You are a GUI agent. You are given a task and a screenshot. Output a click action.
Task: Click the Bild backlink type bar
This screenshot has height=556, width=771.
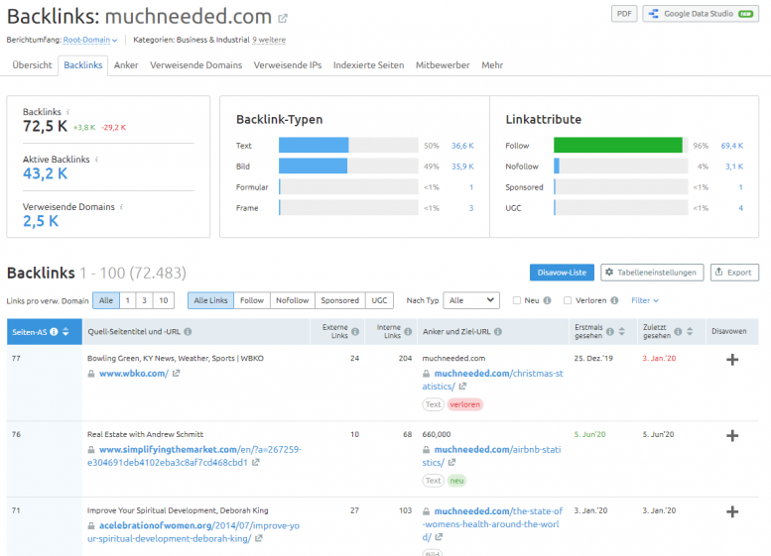pyautogui.click(x=348, y=167)
